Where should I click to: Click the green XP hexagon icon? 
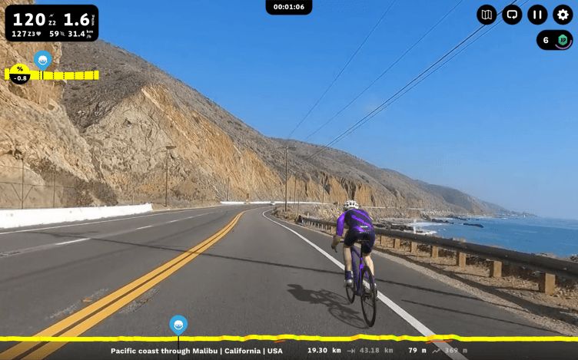click(x=563, y=40)
